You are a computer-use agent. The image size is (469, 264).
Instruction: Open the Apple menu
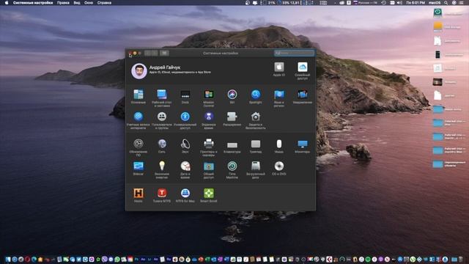coord(7,3)
